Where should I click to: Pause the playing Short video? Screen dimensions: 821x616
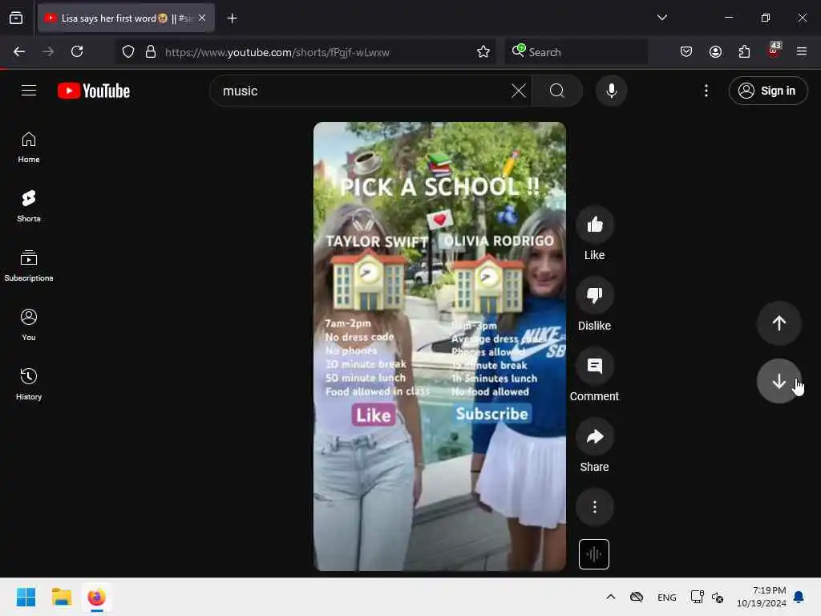[439, 346]
